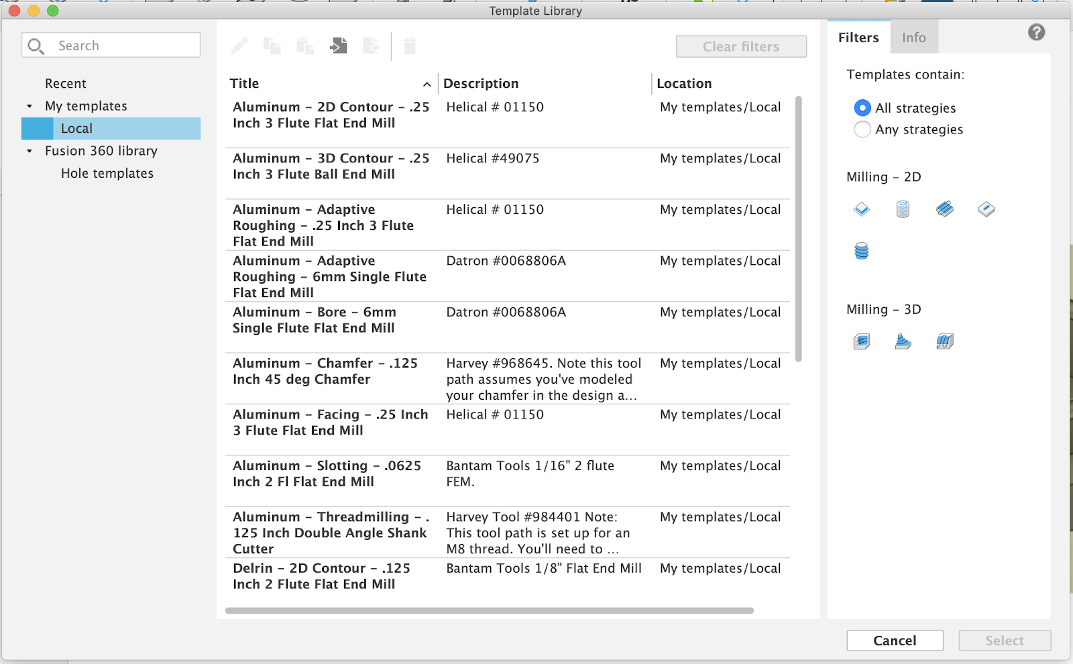
Task: Switch to the Filters tab
Action: (x=858, y=38)
